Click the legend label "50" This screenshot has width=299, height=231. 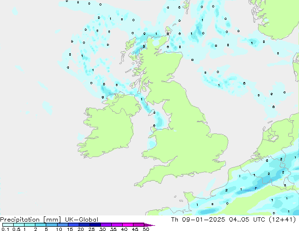tap(146, 229)
